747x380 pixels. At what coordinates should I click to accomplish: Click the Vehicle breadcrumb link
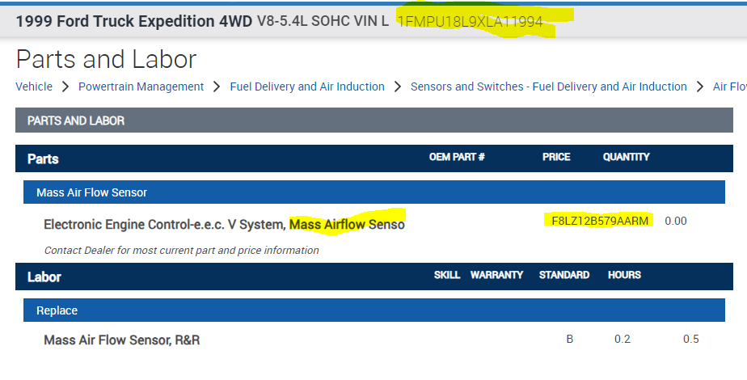tap(34, 87)
